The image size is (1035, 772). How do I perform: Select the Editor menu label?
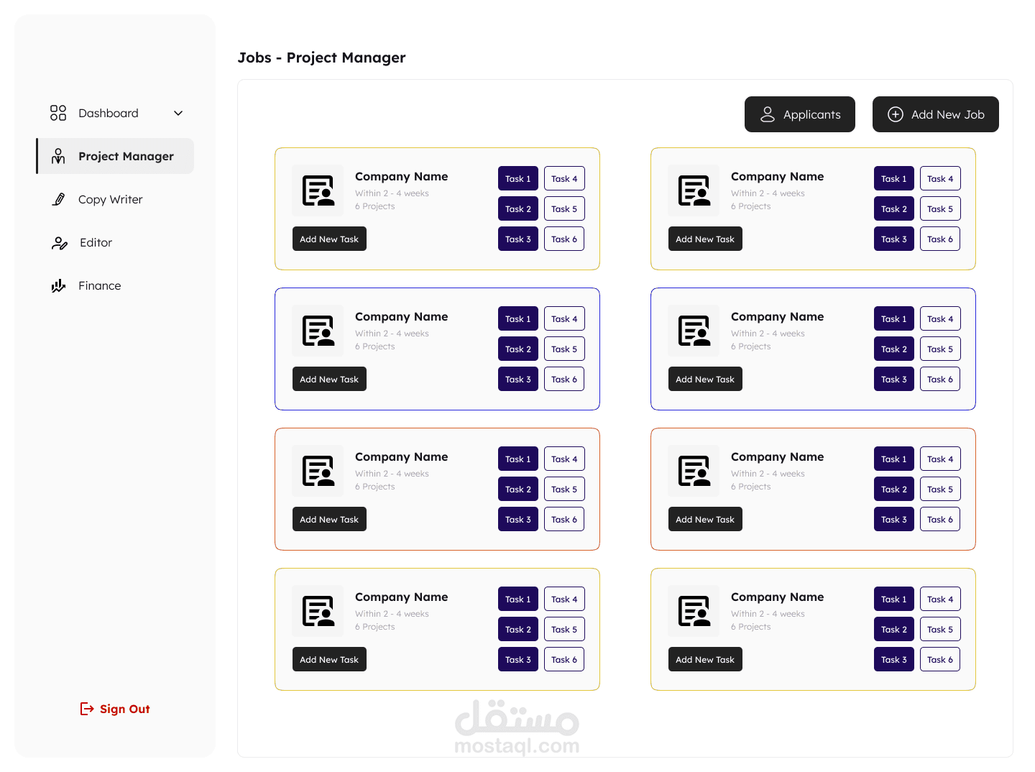(x=96, y=242)
